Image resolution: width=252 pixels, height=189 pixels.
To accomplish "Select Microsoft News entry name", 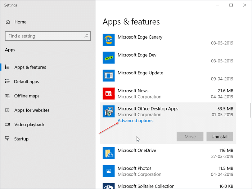I will coord(133,91).
